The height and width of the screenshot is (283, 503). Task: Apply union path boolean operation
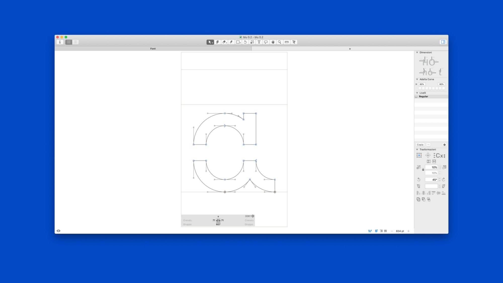click(418, 199)
